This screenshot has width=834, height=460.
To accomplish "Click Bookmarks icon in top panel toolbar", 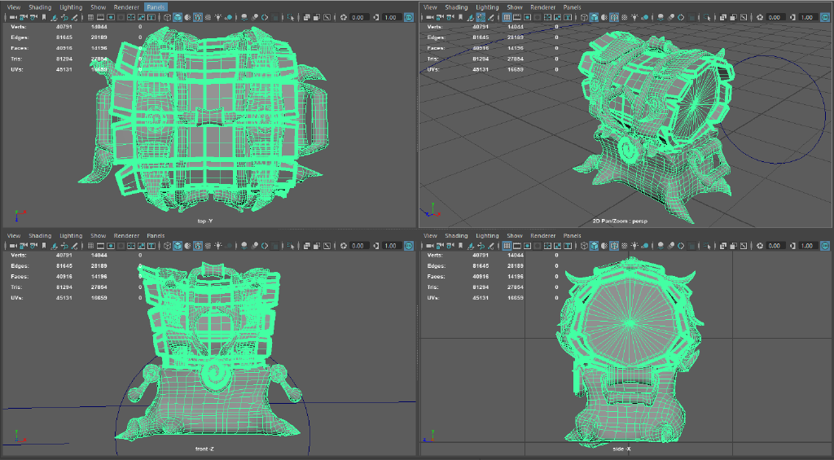I will (x=44, y=17).
